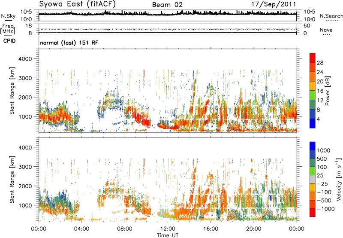343x238 pixels.
Task: Click the '16:00' time axis label
Action: coord(211,229)
